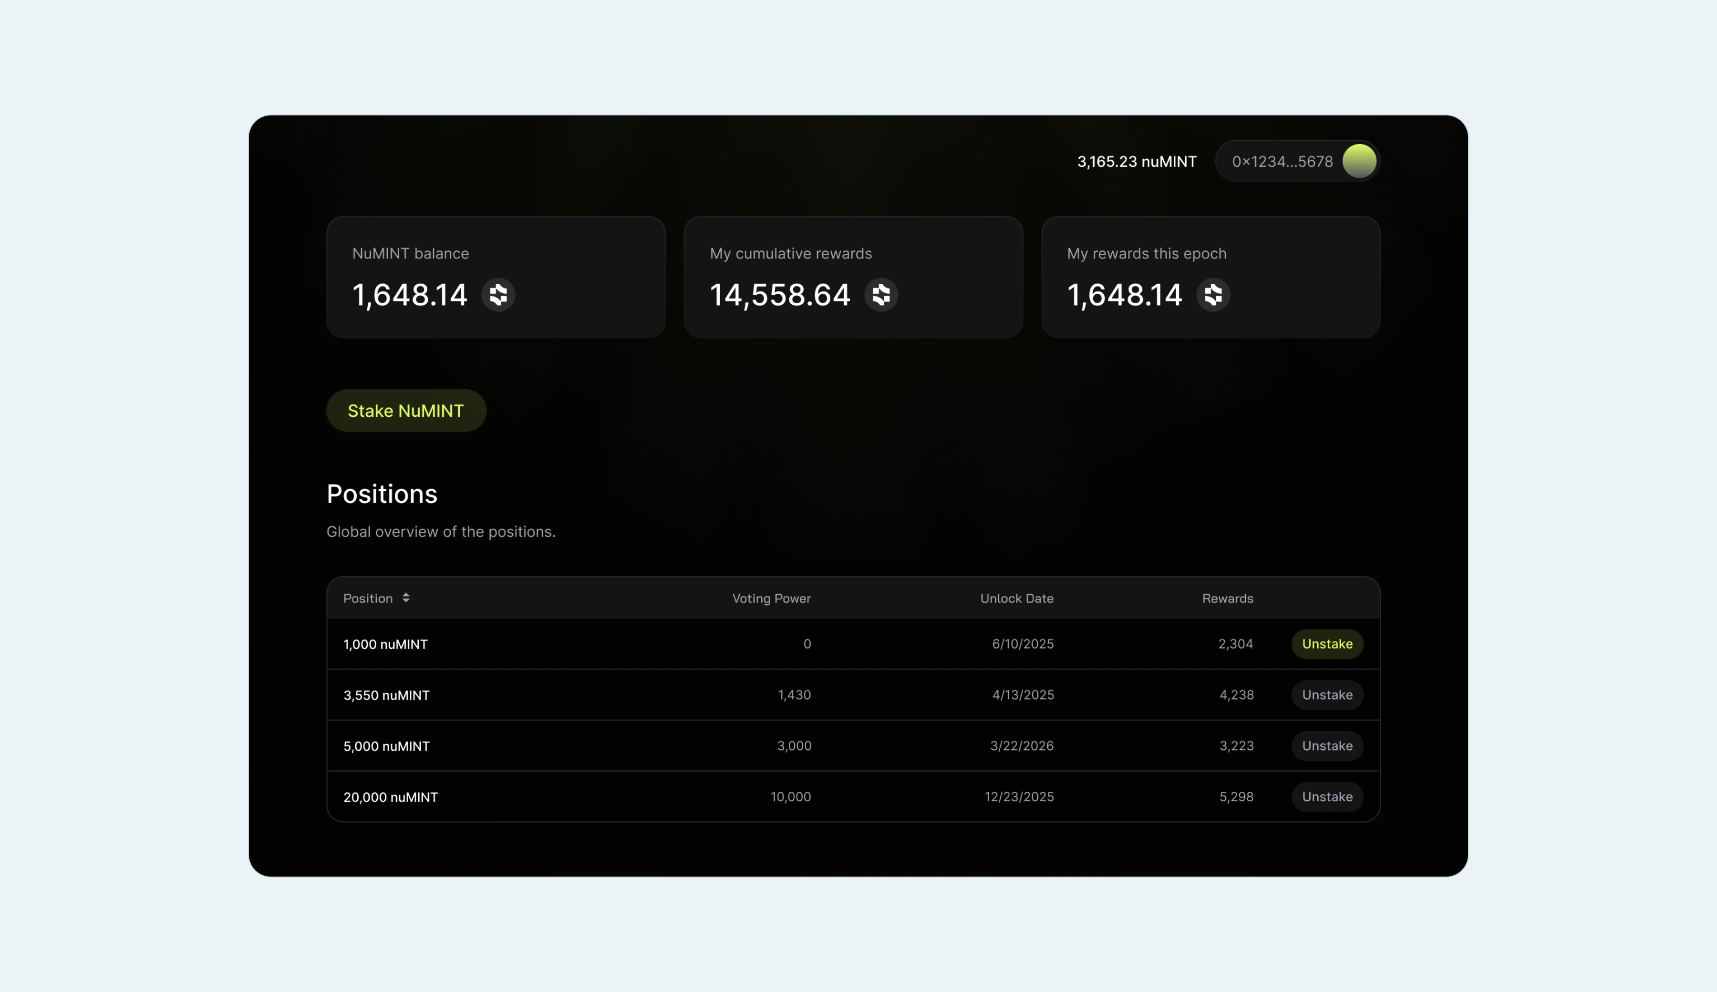Click the 3/22/2026 unlock date
This screenshot has width=1717, height=992.
point(1022,745)
